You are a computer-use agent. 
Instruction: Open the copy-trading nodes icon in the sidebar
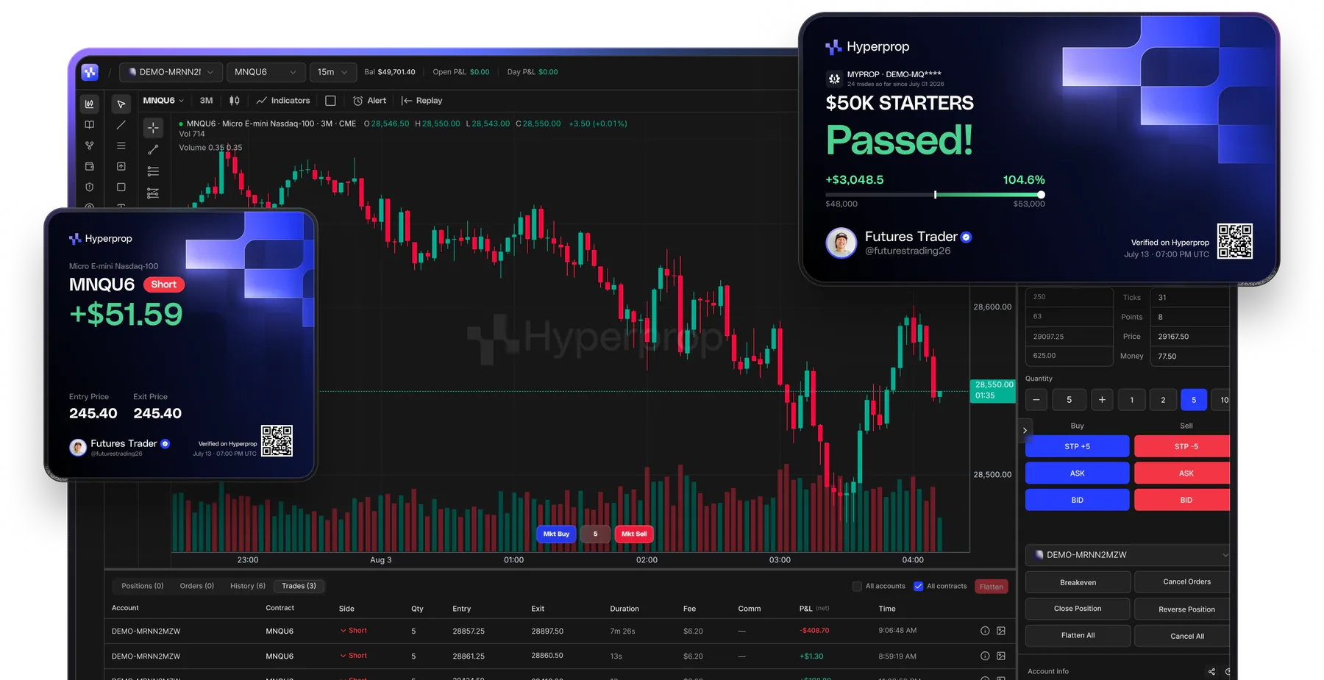(x=89, y=146)
